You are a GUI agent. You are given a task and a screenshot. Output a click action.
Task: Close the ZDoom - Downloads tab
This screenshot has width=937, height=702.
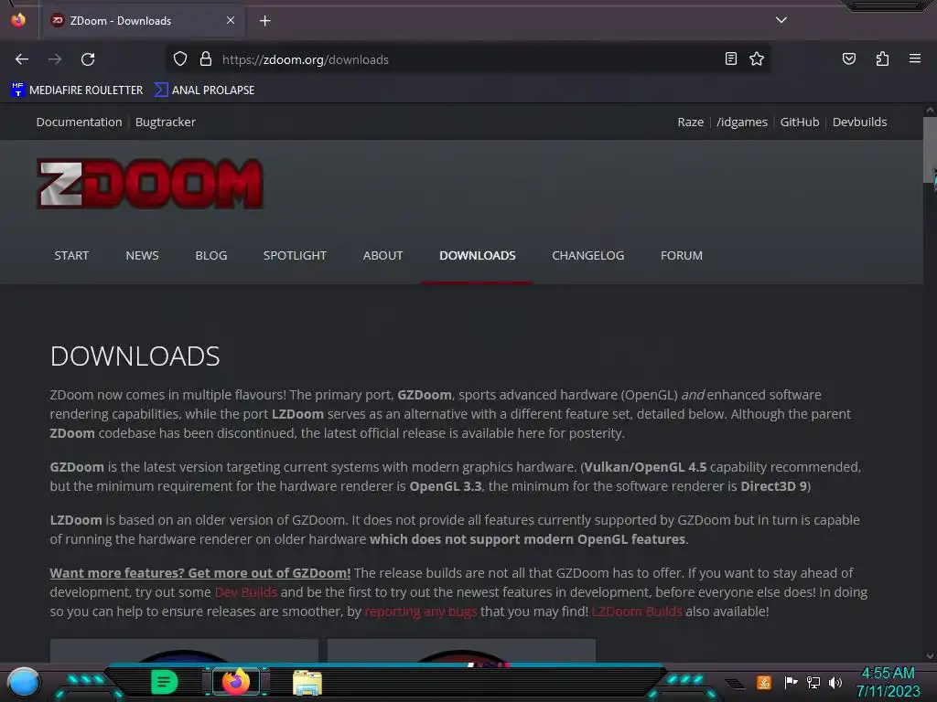pos(230,20)
